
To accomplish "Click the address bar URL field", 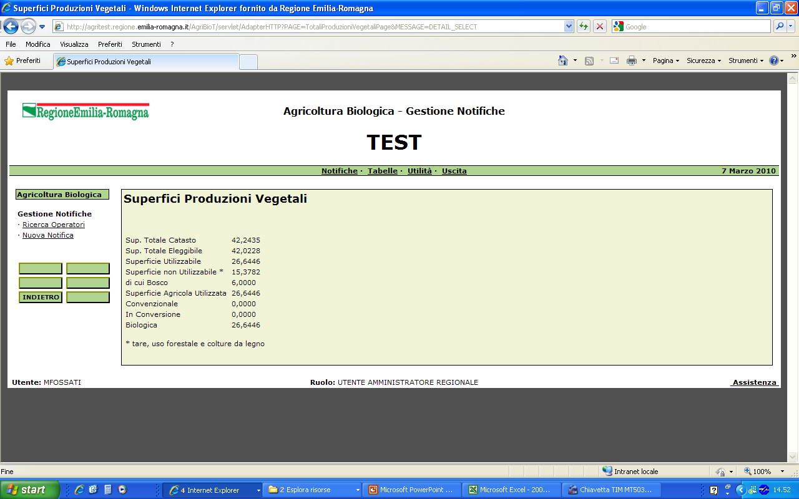I will [x=309, y=27].
